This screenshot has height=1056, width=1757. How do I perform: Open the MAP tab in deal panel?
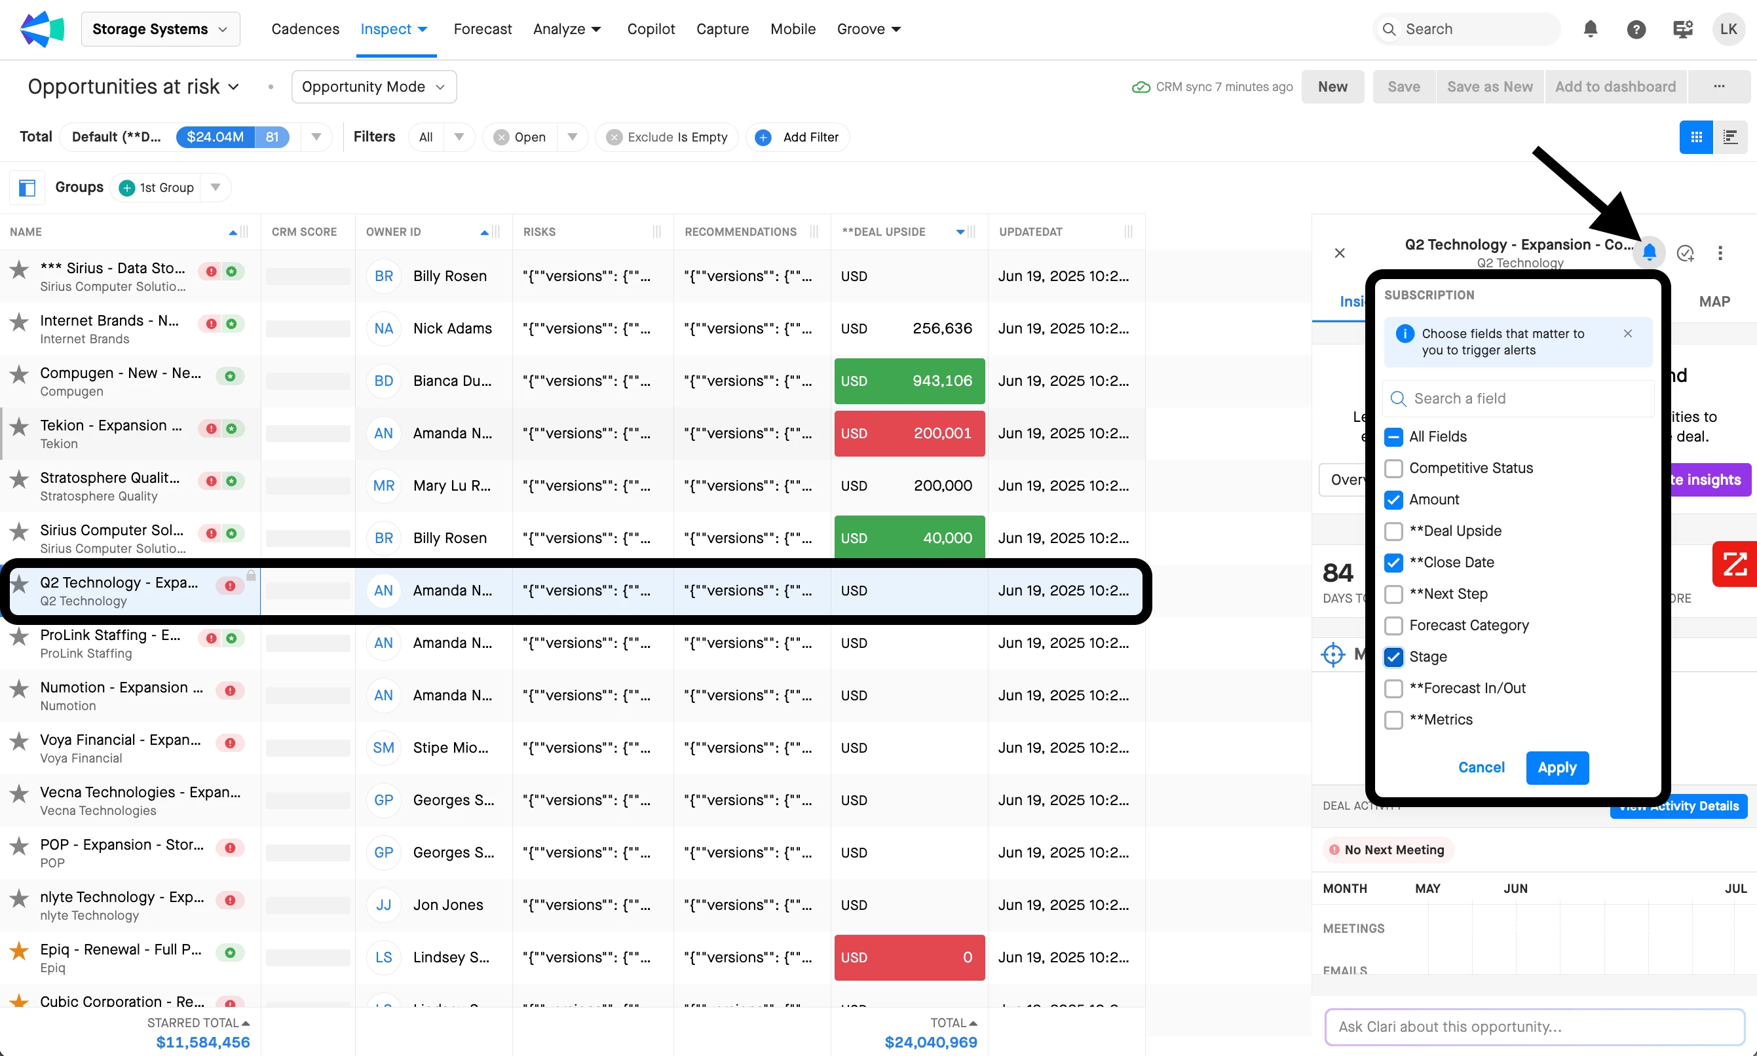(x=1714, y=301)
